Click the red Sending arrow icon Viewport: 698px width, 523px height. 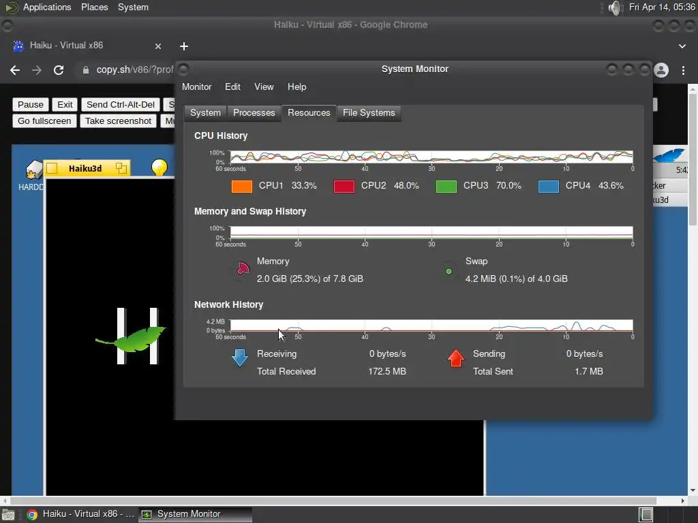click(456, 358)
